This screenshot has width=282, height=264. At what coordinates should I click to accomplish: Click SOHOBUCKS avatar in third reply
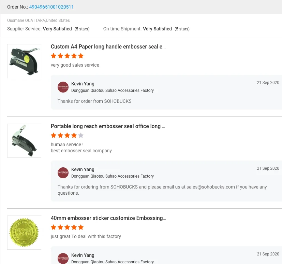(x=63, y=258)
